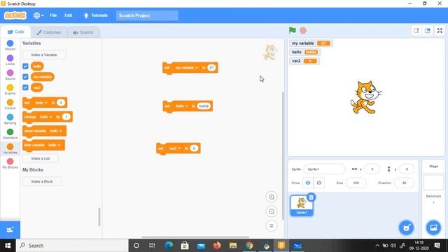This screenshot has height=252, width=448.
Task: Click value field of set var2 block
Action: pyautogui.click(x=194, y=148)
